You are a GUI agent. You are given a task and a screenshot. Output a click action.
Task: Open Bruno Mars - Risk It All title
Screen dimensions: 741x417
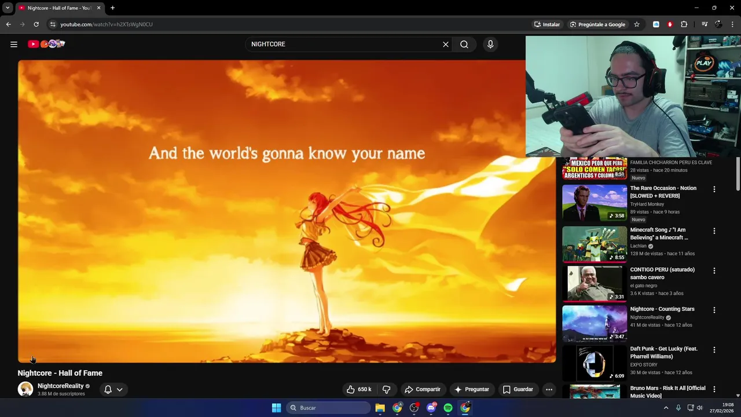(668, 392)
